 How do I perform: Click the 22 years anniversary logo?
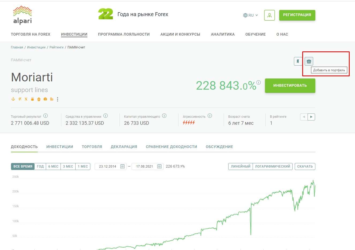click(106, 14)
